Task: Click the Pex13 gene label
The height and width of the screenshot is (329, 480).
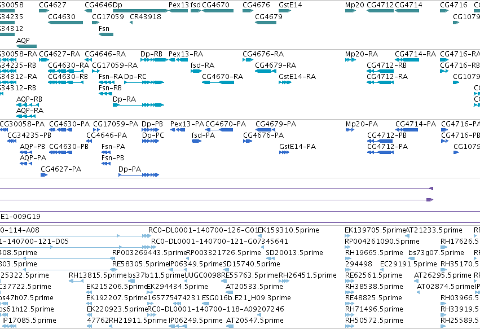Action: [x=179, y=5]
